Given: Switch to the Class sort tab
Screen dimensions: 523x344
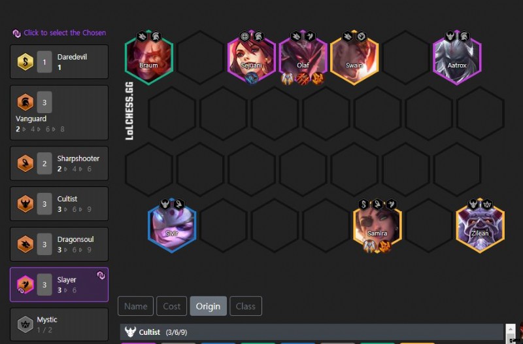Looking at the screenshot, I should tap(246, 306).
